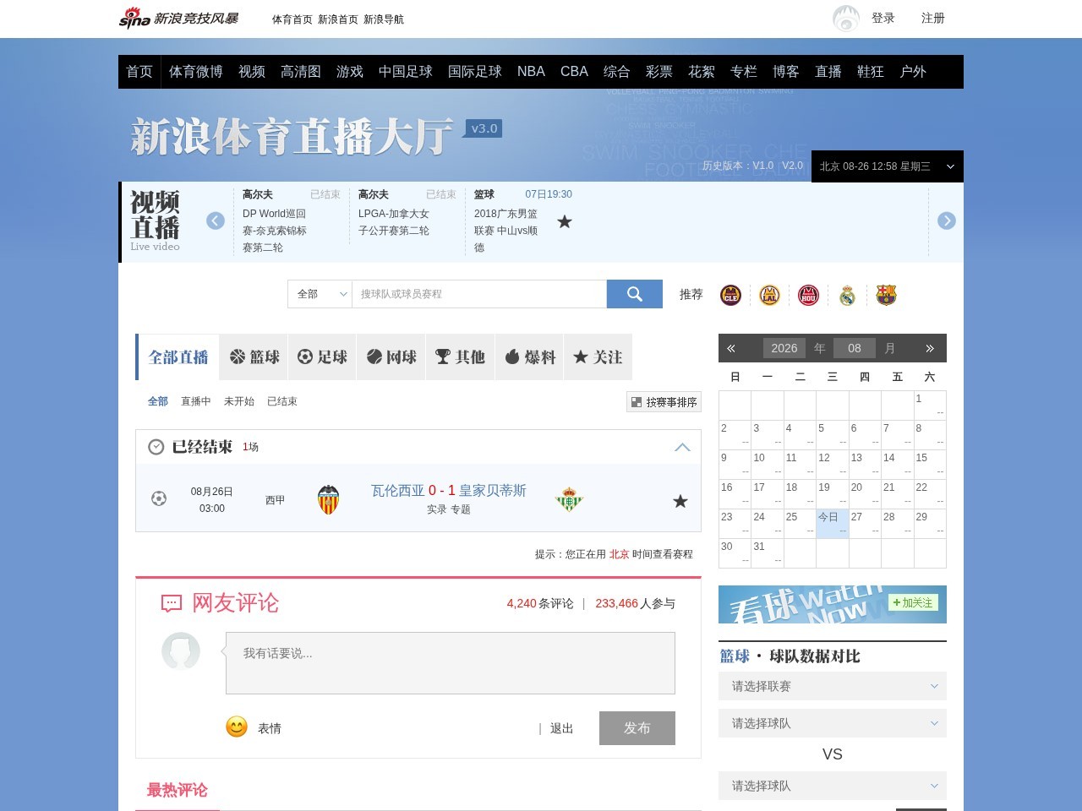1082x811 pixels.
Task: Switch to the 全部直播 tab
Action: pyautogui.click(x=178, y=357)
